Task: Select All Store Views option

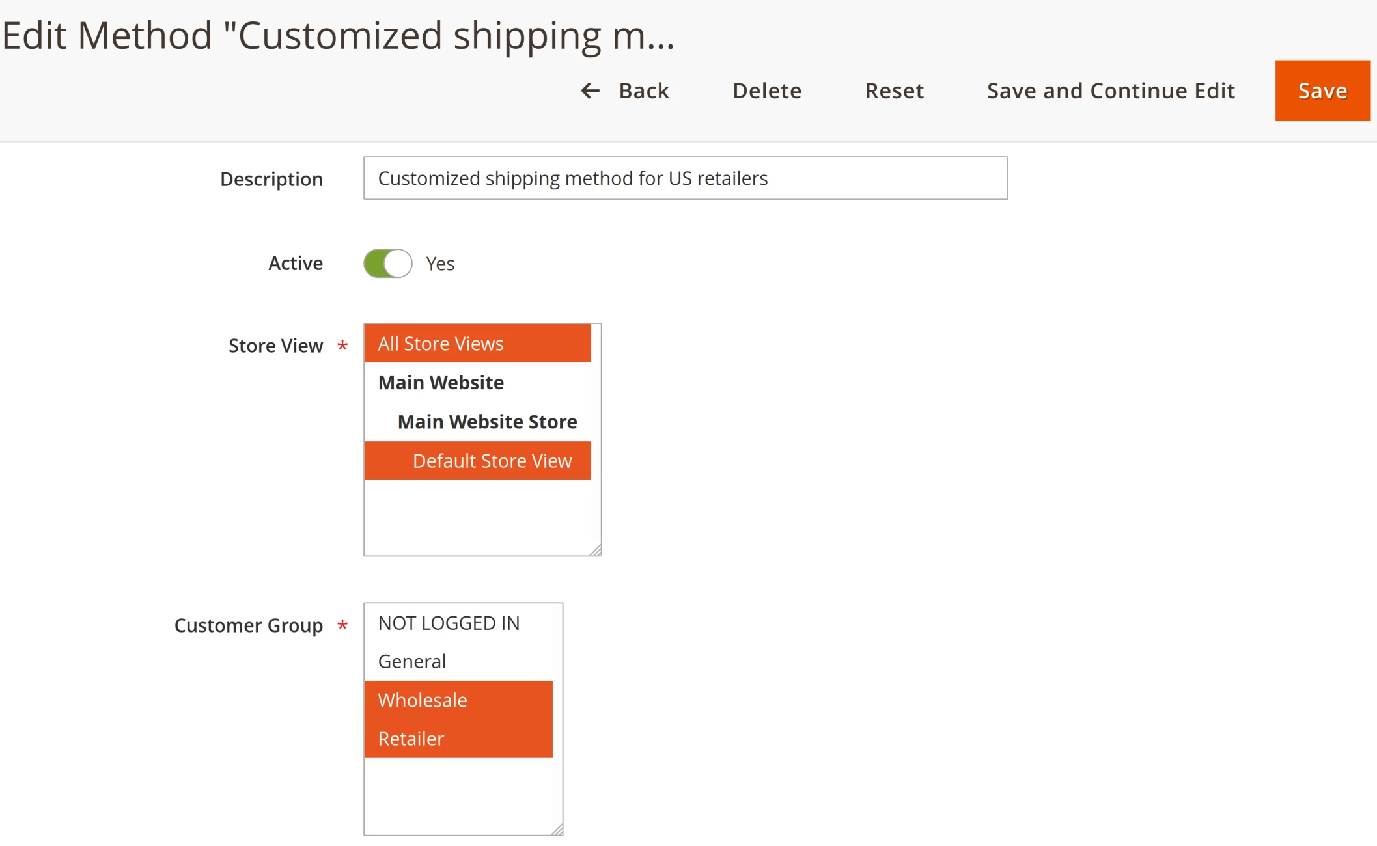Action: pos(477,344)
